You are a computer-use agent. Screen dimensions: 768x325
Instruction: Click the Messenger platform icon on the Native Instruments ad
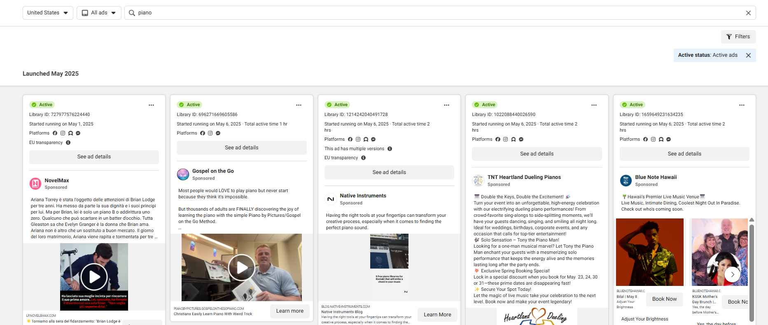(x=373, y=139)
